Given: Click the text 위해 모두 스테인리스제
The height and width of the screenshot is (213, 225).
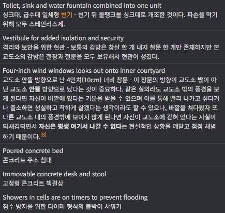Looking at the screenshot, I should click(34, 24).
